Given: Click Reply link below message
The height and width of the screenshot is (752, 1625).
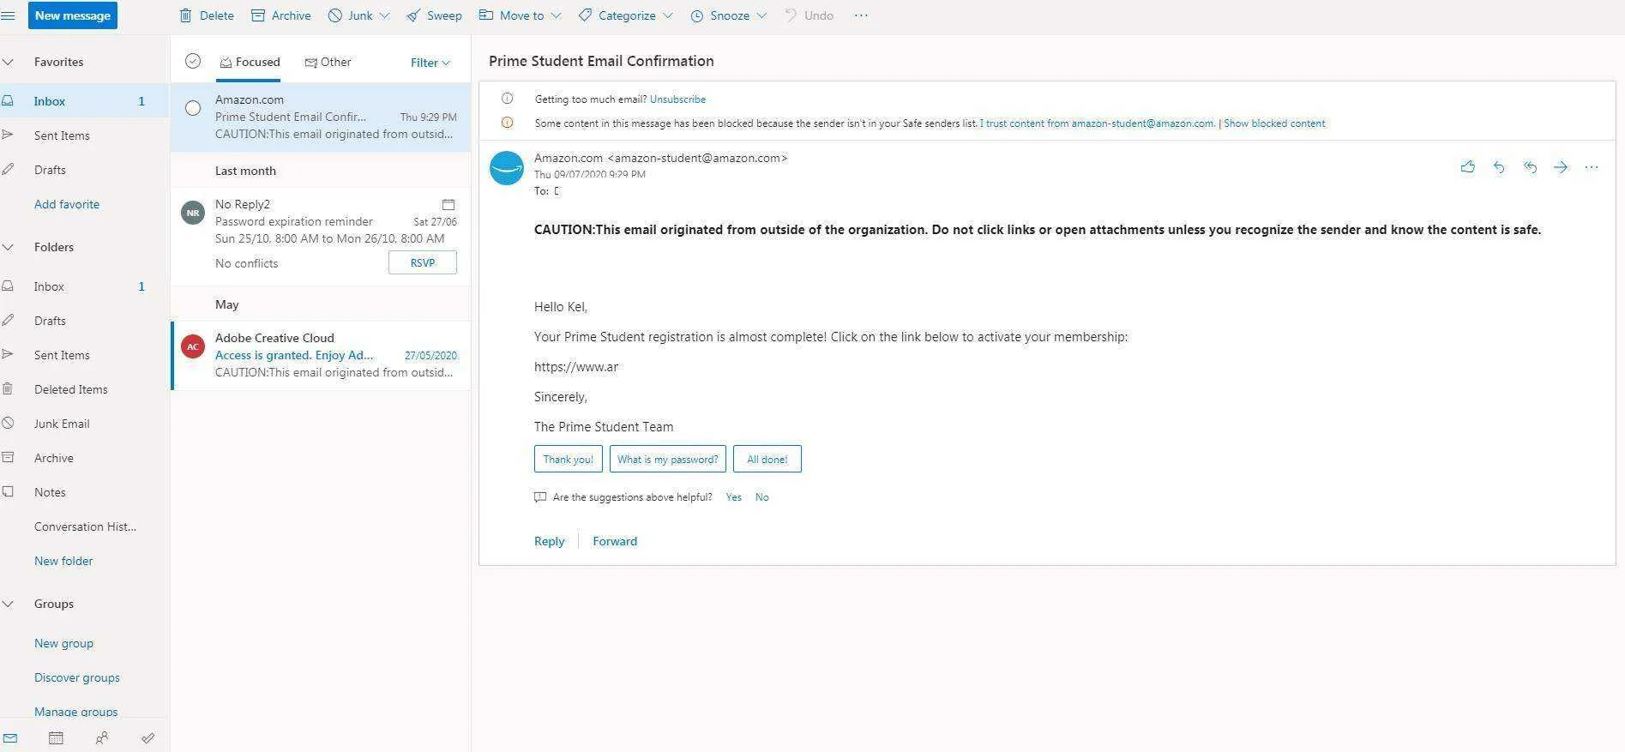Looking at the screenshot, I should [550, 541].
